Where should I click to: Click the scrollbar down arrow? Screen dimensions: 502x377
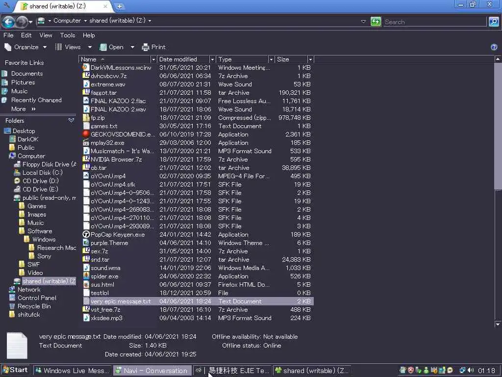(x=498, y=324)
